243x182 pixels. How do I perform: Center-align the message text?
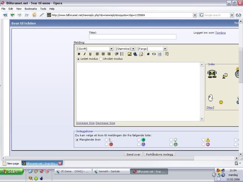click(x=103, y=54)
